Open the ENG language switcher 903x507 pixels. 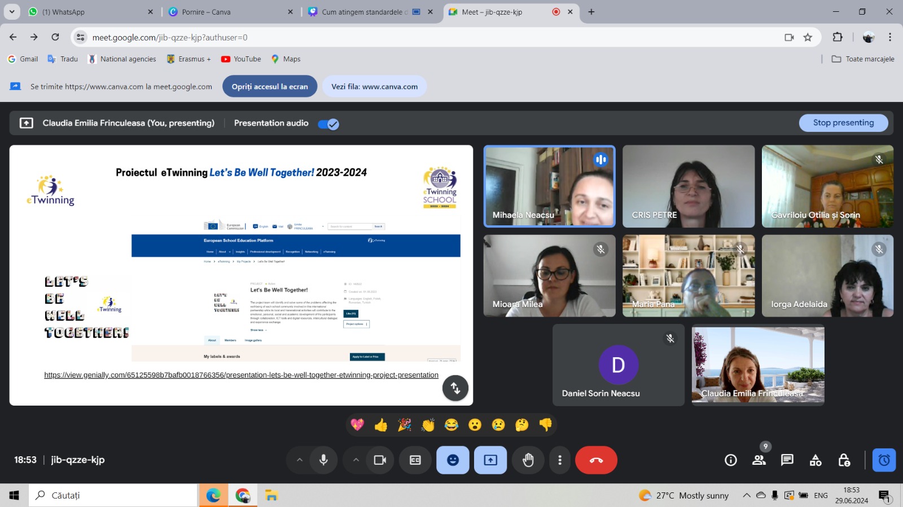pyautogui.click(x=821, y=496)
